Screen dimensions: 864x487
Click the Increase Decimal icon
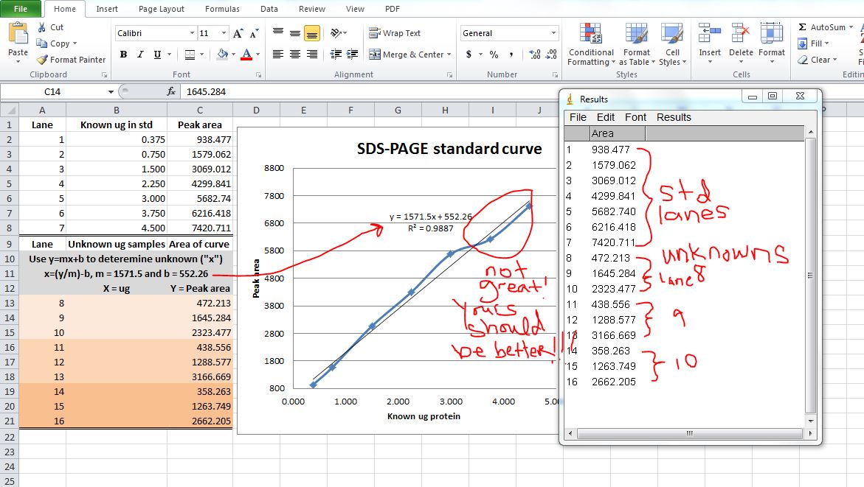coord(535,55)
